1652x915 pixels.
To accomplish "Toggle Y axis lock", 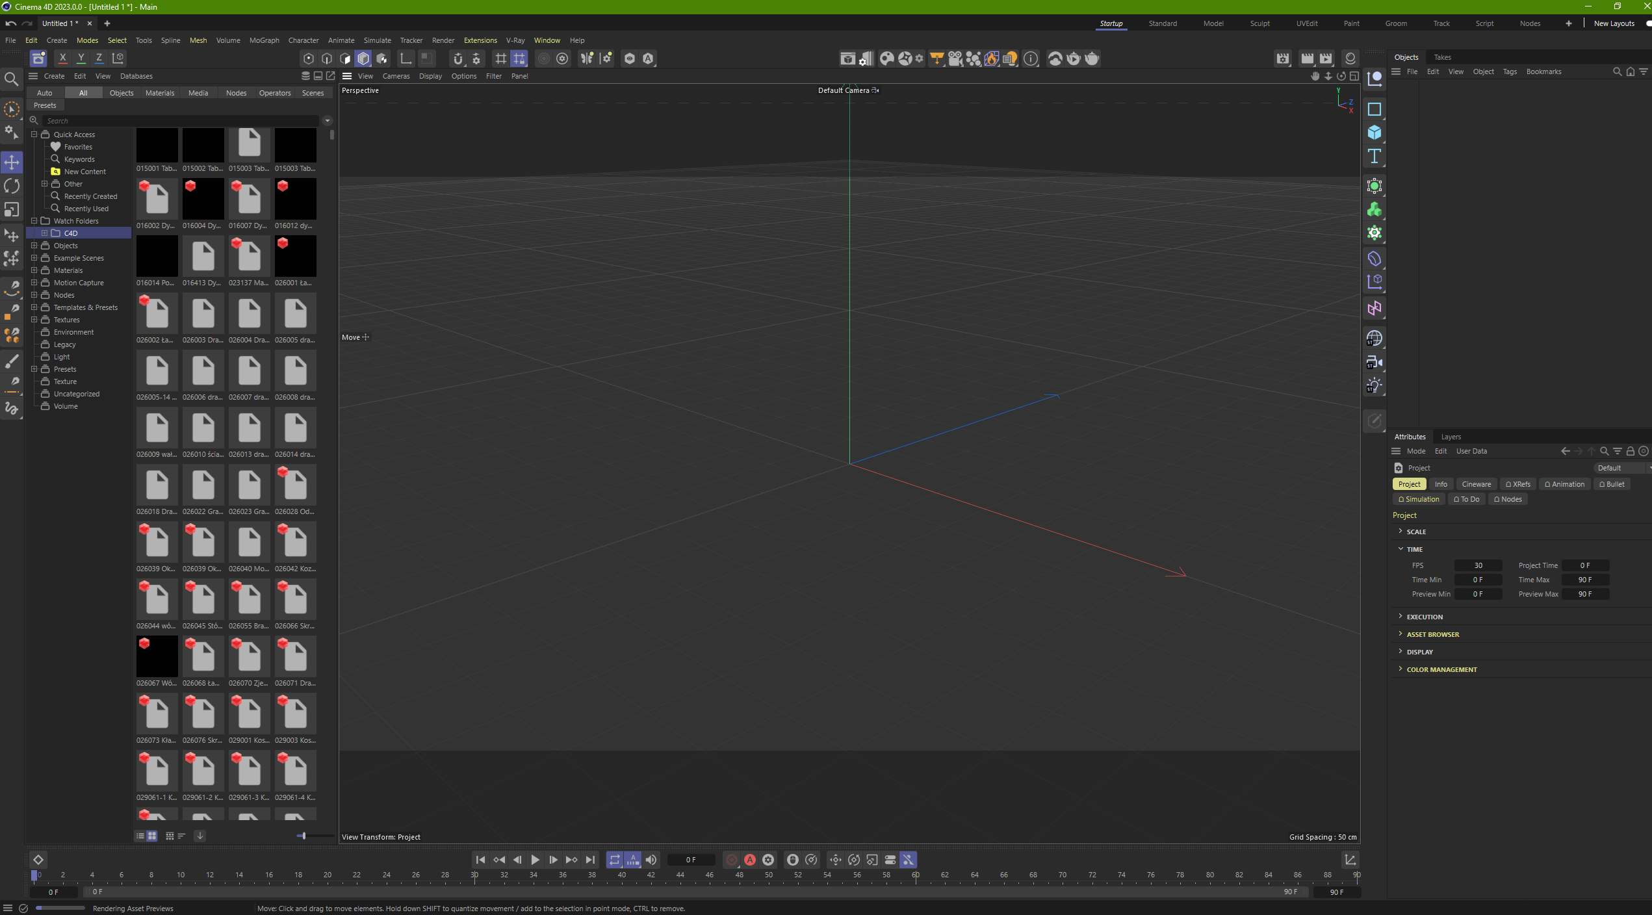I will coord(81,58).
